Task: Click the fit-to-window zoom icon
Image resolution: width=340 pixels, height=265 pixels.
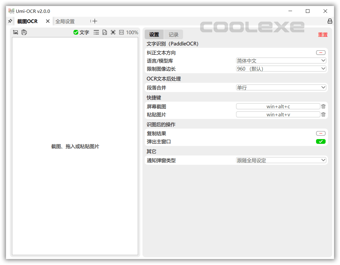Action: [x=121, y=32]
